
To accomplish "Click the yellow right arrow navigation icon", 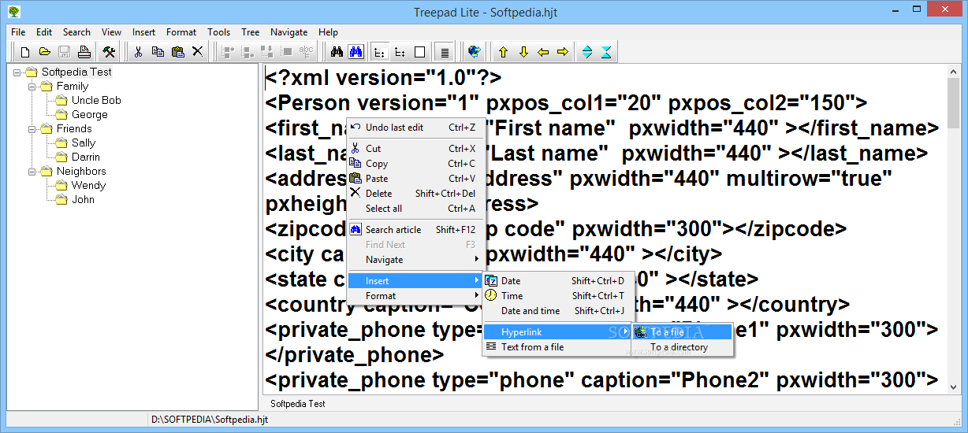I will pos(562,52).
